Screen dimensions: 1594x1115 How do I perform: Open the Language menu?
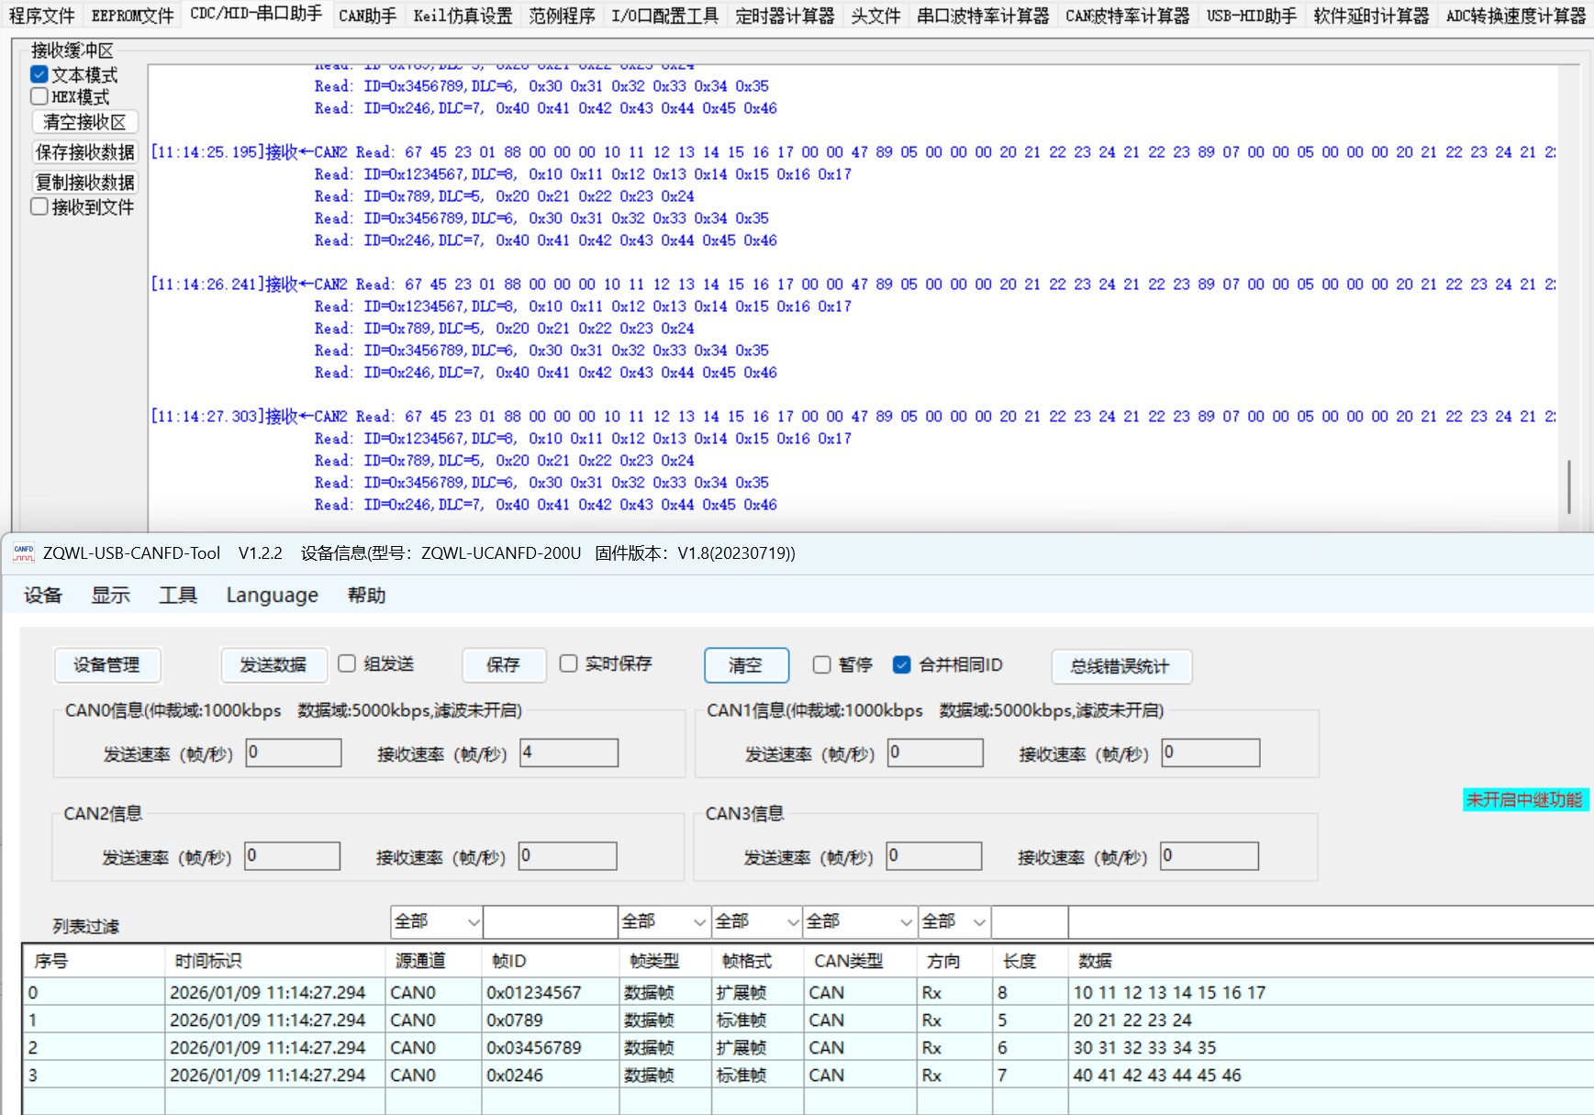coord(272,596)
